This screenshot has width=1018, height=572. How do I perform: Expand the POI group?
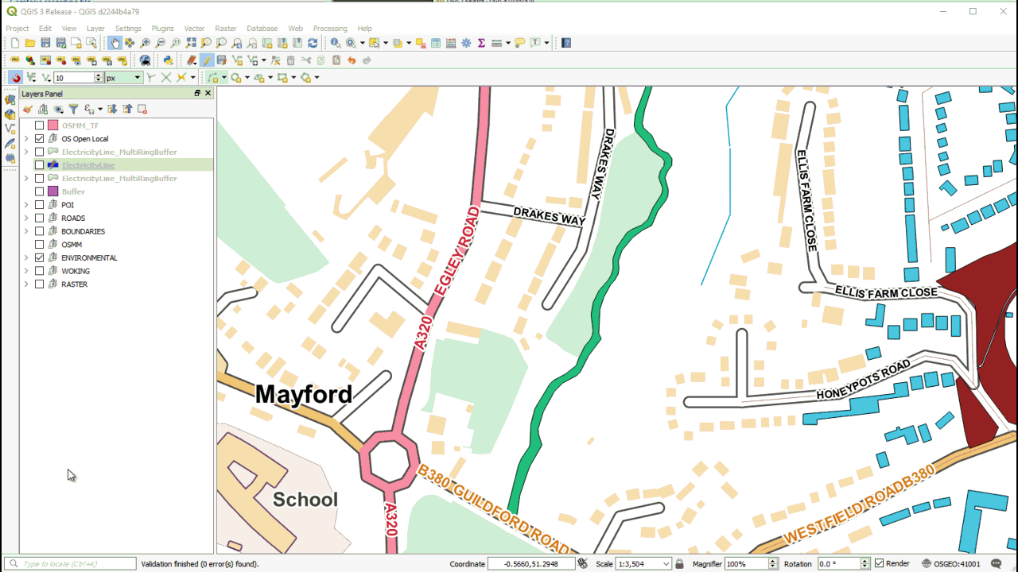(26, 205)
